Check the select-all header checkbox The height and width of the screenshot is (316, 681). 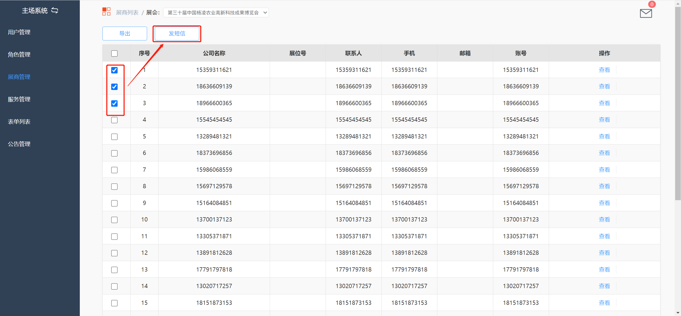click(x=114, y=54)
